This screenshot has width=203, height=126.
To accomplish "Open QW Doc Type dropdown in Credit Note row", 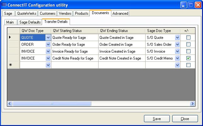I will tap(48, 58).
